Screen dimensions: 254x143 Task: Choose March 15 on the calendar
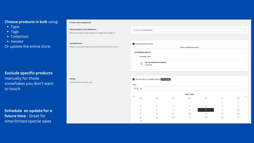pyautogui.click(x=222, y=110)
